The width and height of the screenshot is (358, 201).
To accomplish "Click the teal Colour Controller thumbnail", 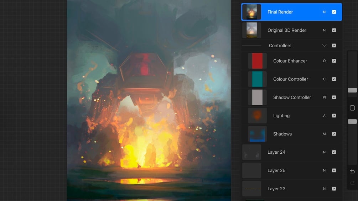I will pyautogui.click(x=257, y=79).
